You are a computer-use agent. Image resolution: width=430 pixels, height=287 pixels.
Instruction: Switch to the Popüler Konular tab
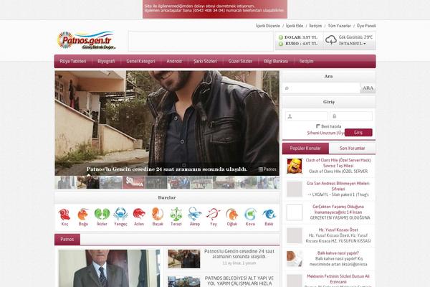tap(305, 149)
